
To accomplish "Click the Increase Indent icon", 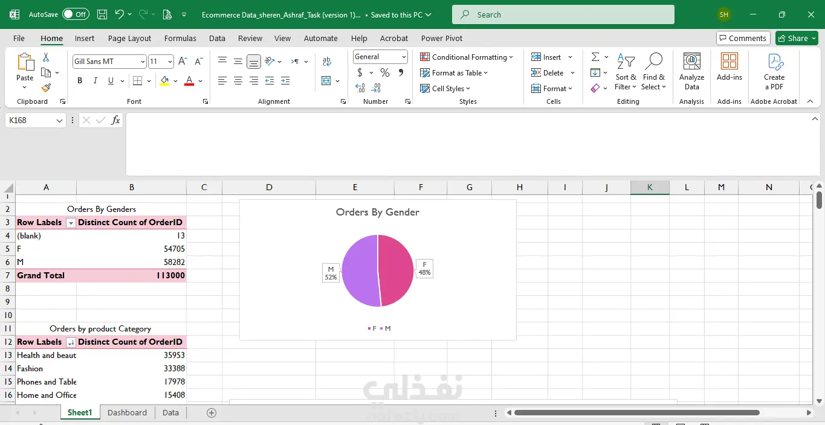I will 285,80.
